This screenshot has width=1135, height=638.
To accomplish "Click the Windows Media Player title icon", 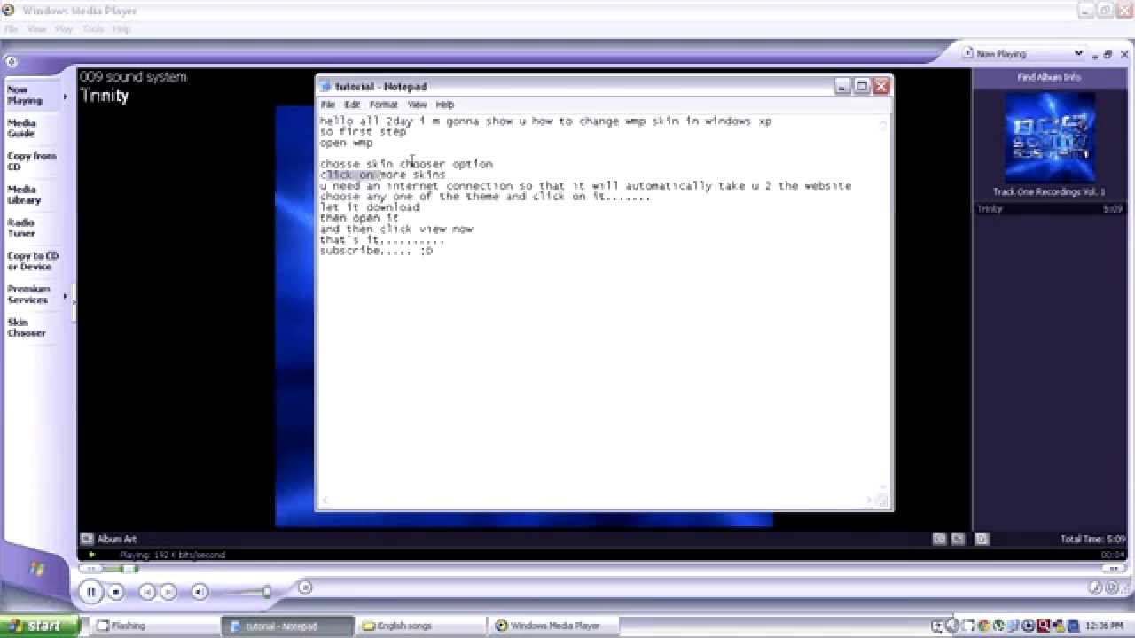I will (10, 12).
